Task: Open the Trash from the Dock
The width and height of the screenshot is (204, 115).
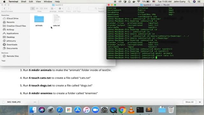Action: [171, 110]
